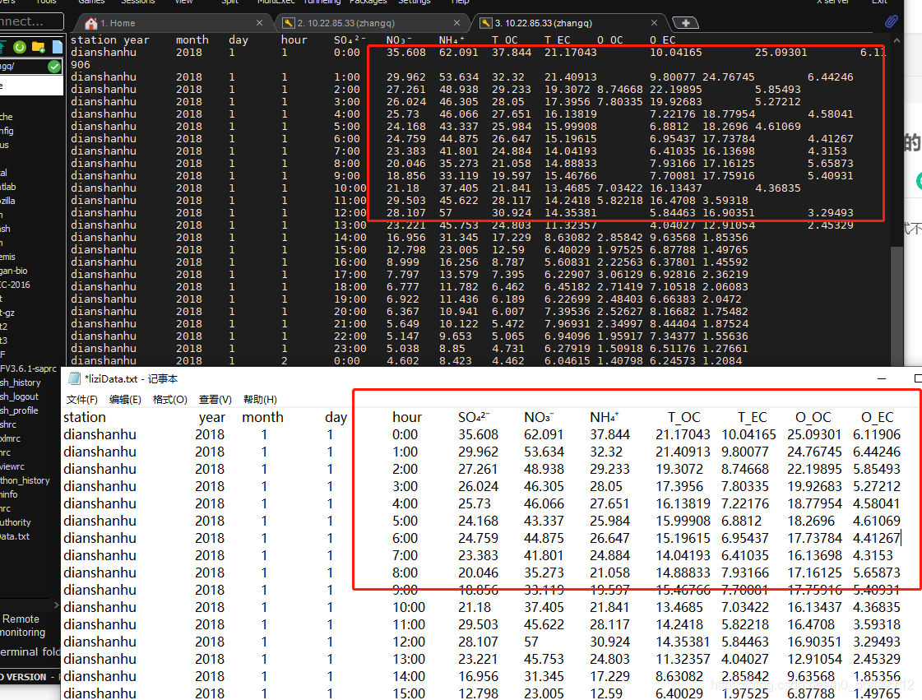Refresh the SFTP folder listing

[x=20, y=47]
